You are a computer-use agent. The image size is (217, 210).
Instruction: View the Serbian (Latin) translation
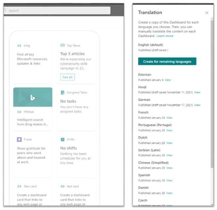tap(169, 155)
